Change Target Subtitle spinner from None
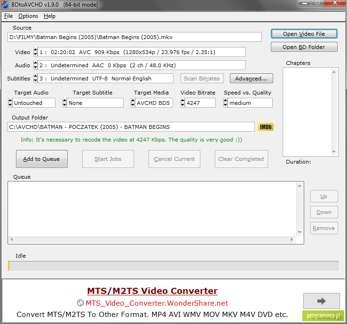The height and width of the screenshot is (324, 347). tap(64, 103)
